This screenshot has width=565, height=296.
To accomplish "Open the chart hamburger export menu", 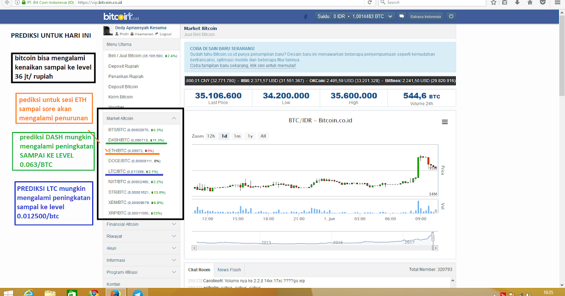I will click(445, 122).
